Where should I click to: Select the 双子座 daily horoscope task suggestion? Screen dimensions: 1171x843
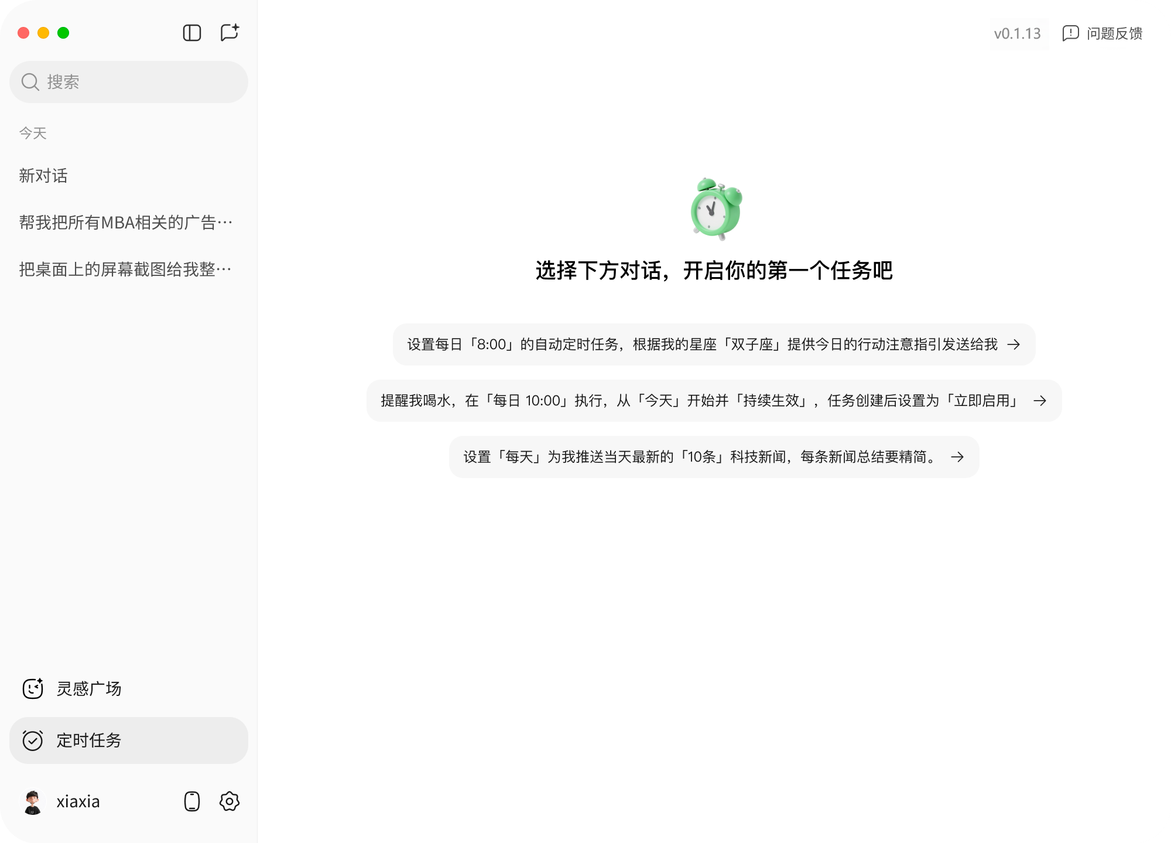(x=702, y=344)
